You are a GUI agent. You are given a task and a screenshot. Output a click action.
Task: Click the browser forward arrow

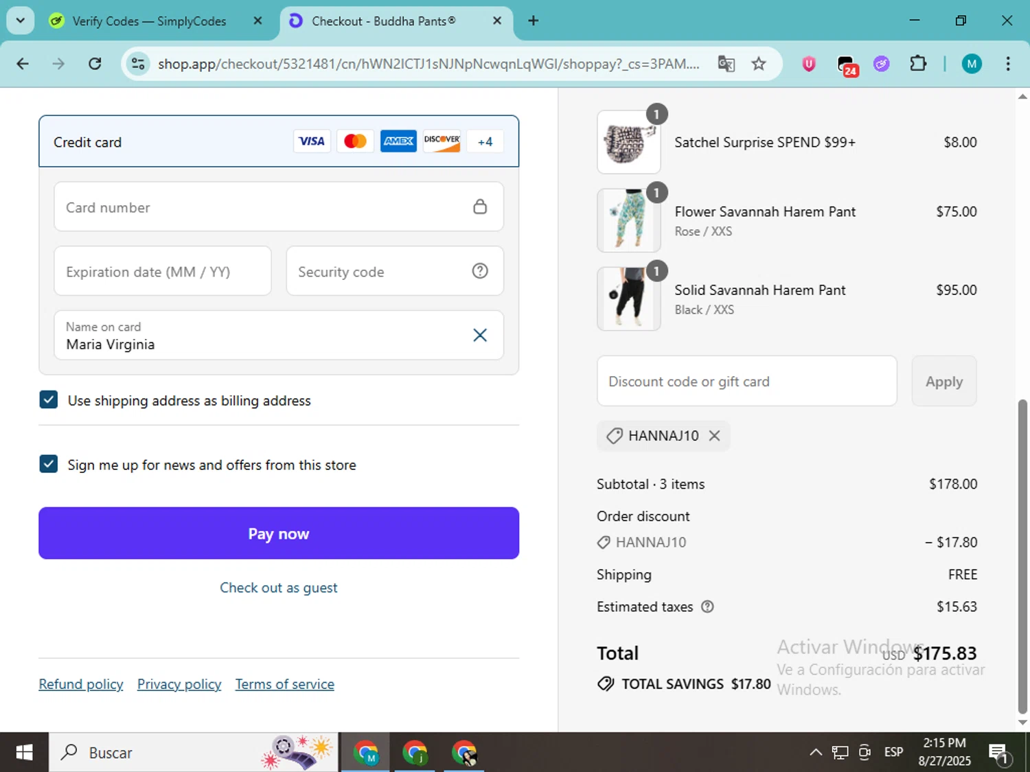58,64
